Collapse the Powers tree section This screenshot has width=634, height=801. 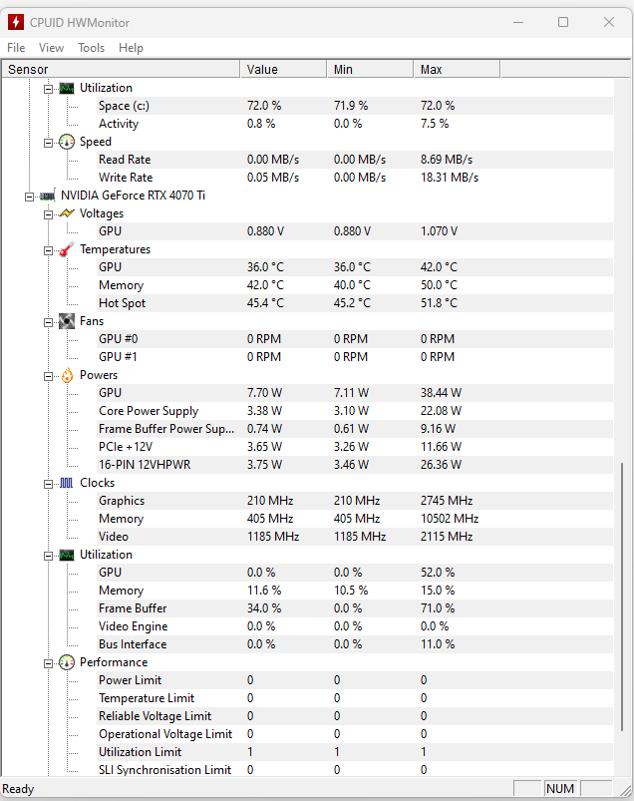coord(48,375)
